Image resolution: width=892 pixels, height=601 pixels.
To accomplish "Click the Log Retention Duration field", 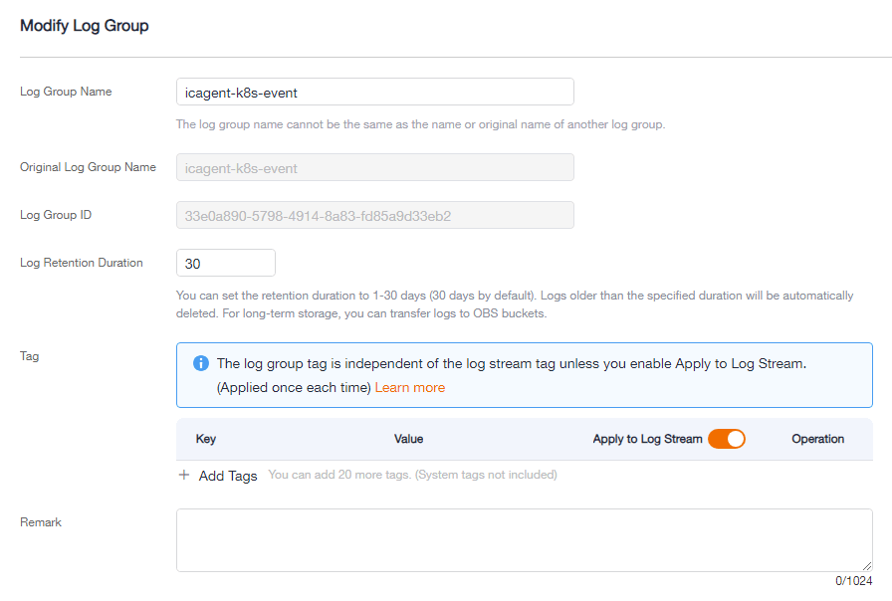I will point(226,264).
